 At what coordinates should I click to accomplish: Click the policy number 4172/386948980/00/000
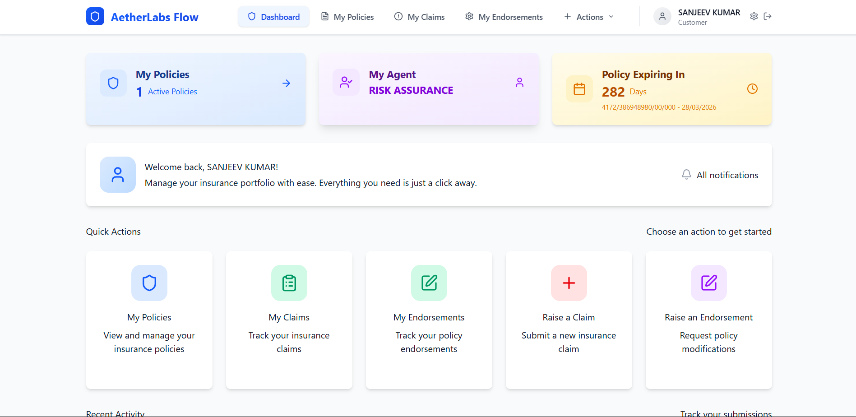[x=659, y=107]
